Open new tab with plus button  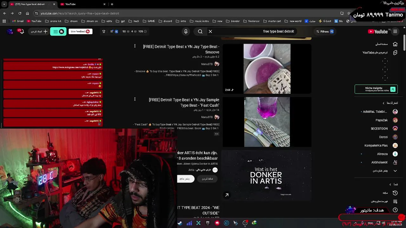[x=112, y=4]
